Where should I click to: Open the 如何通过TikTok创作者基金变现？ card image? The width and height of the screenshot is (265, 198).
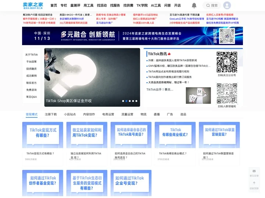point(43,183)
